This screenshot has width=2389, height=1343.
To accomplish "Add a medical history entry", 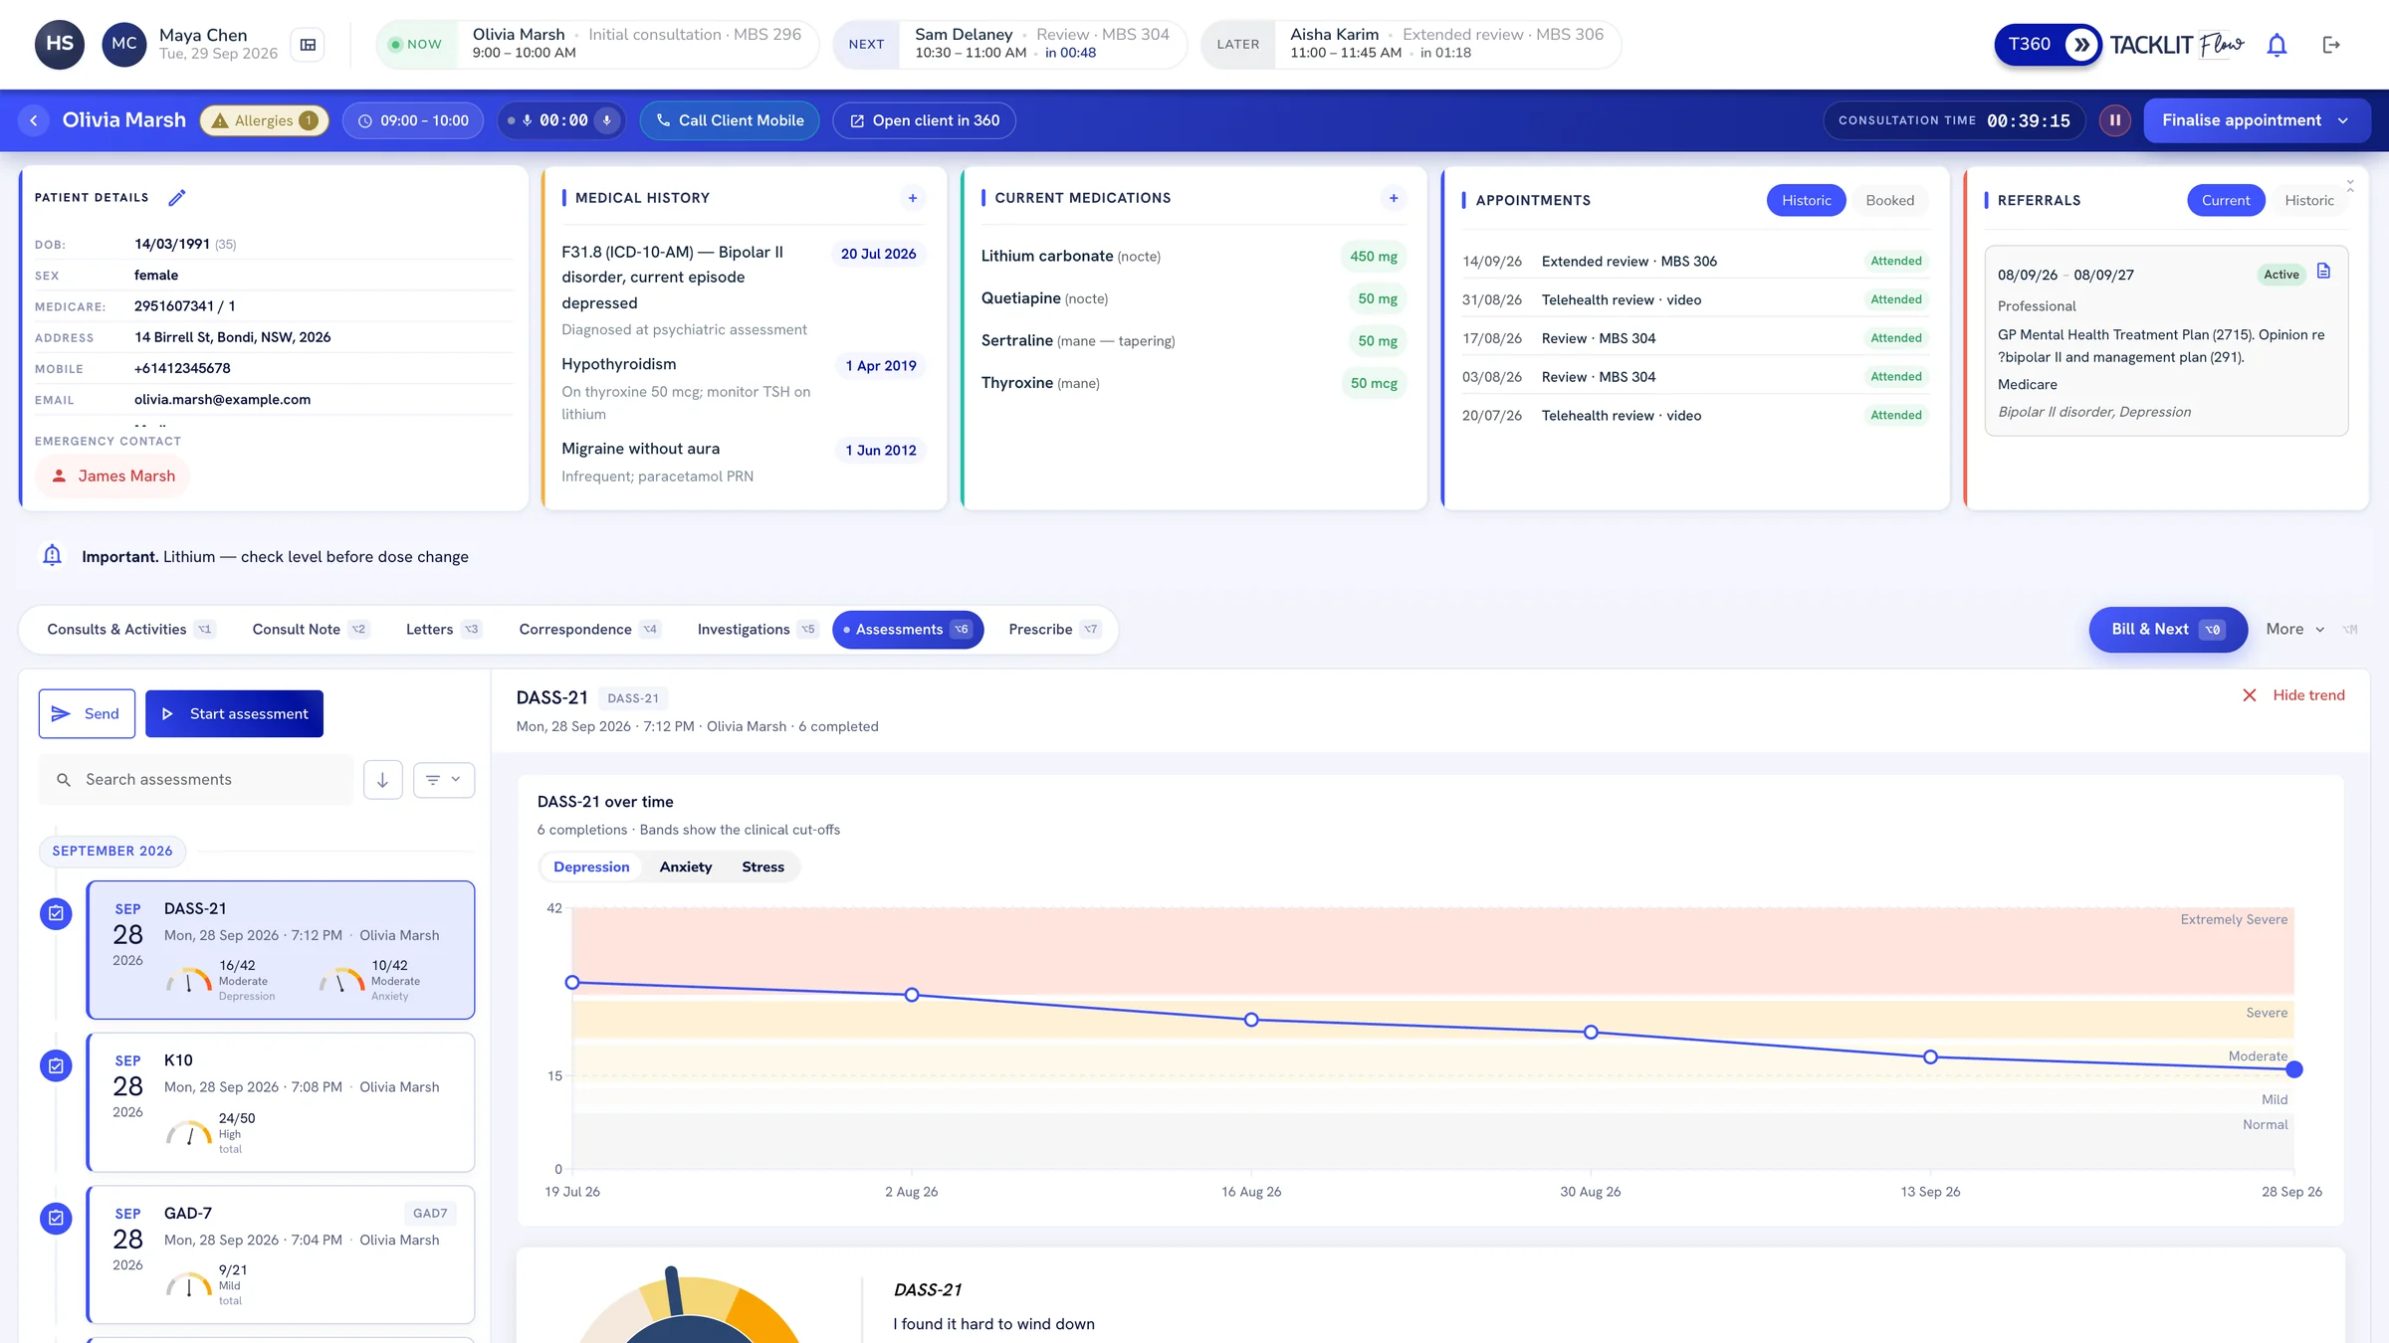I will 912,198.
